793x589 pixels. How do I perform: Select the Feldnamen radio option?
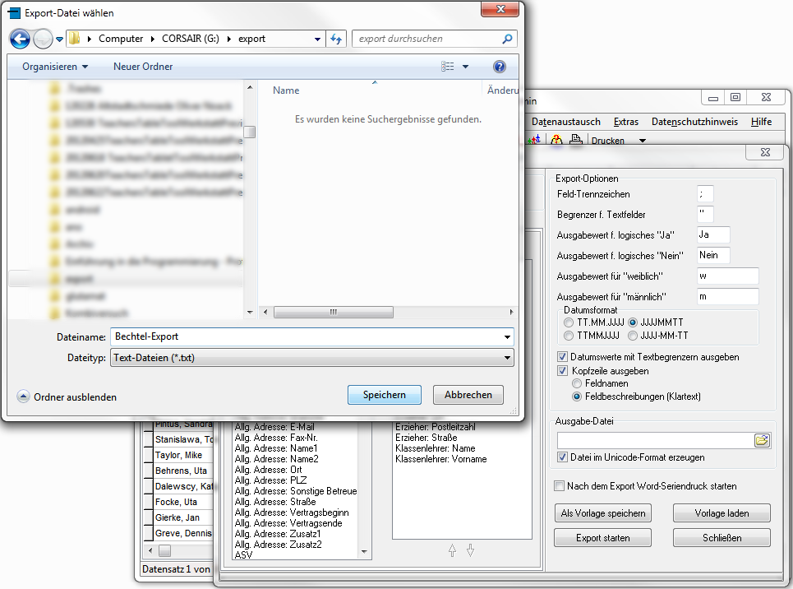[578, 383]
